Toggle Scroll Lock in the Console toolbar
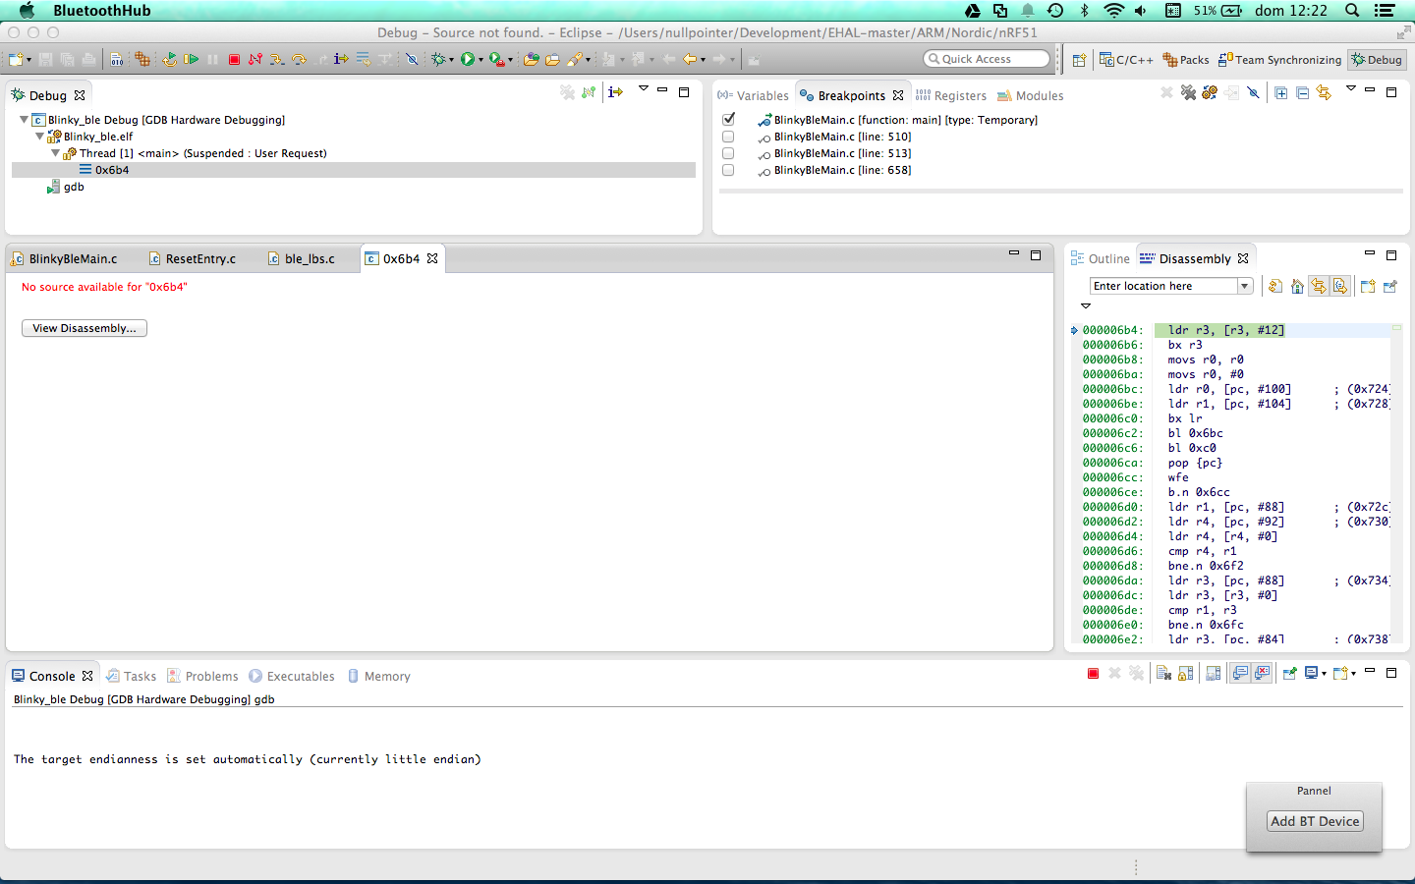The height and width of the screenshot is (884, 1415). (x=1185, y=673)
